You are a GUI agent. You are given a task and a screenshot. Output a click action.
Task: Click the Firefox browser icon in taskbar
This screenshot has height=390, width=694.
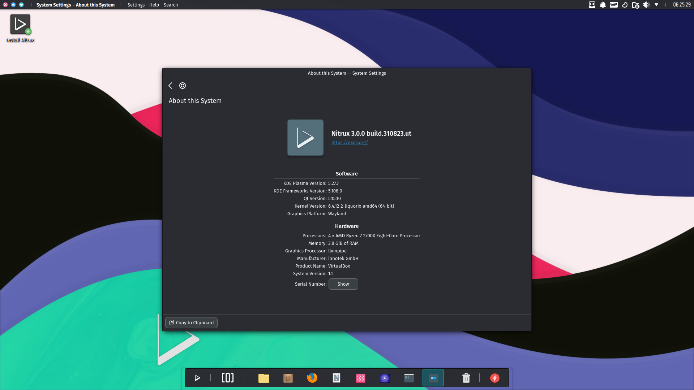312,378
